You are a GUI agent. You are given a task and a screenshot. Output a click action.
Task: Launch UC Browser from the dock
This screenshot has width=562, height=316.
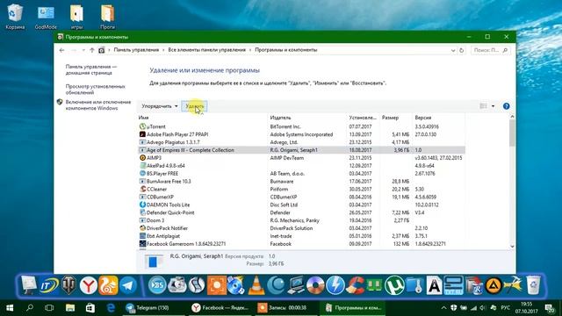coord(108,285)
